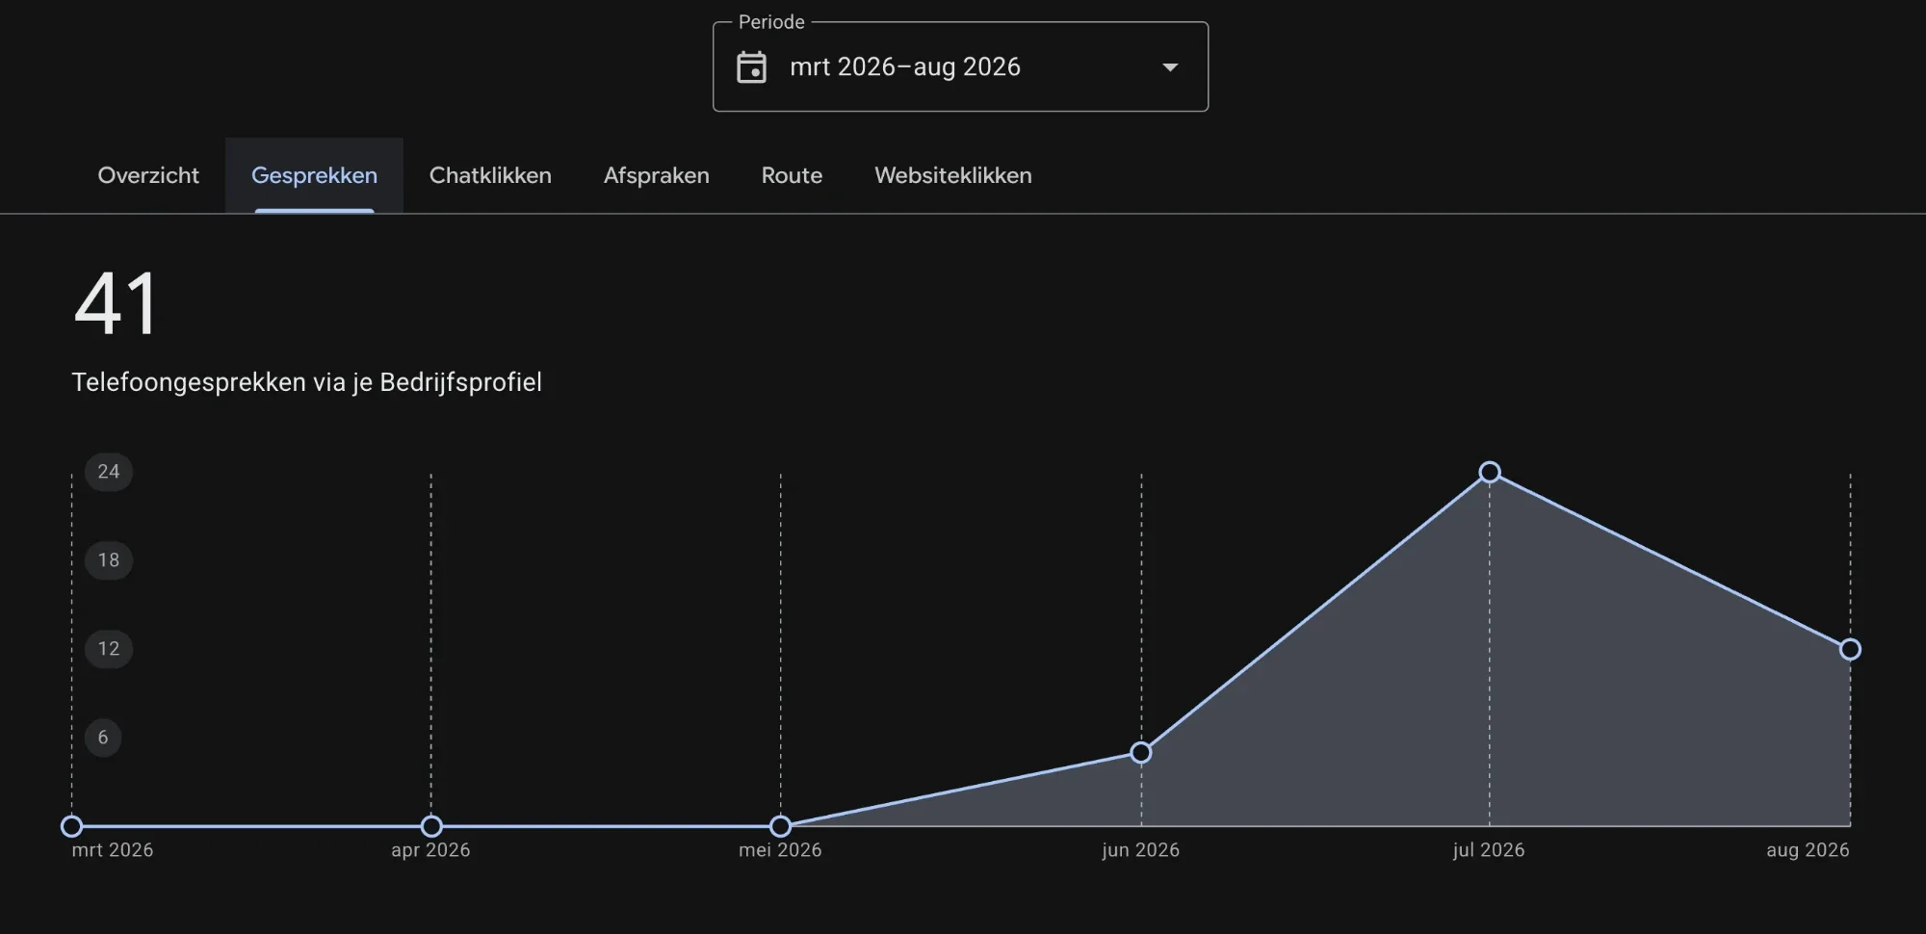Switch to the Overzicht tab
Screen dimensions: 1926x934
point(148,175)
